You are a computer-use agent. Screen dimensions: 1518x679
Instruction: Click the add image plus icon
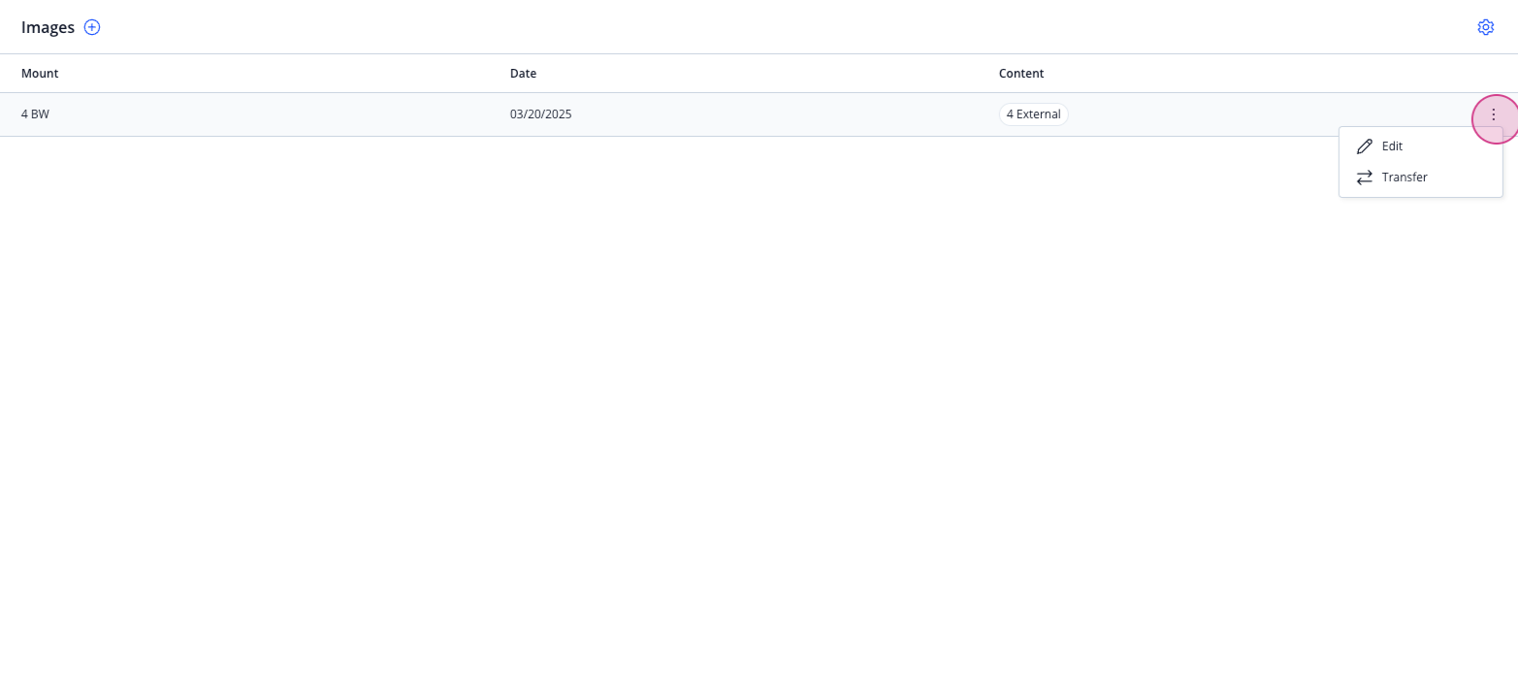coord(92,27)
